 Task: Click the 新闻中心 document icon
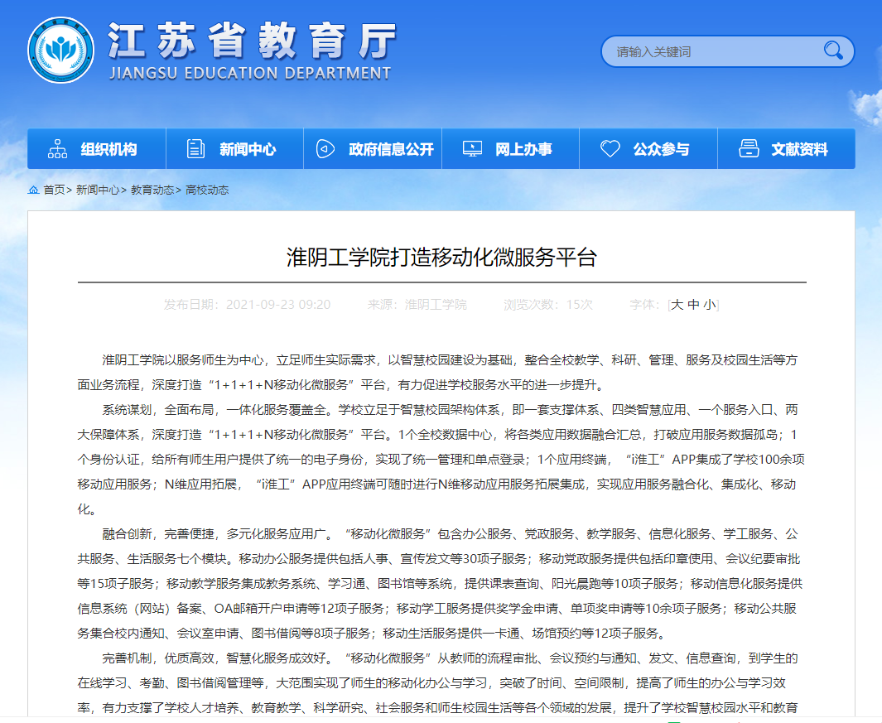(195, 149)
